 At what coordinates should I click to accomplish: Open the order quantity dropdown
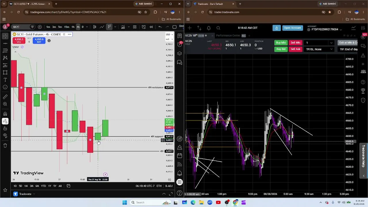click(x=331, y=43)
